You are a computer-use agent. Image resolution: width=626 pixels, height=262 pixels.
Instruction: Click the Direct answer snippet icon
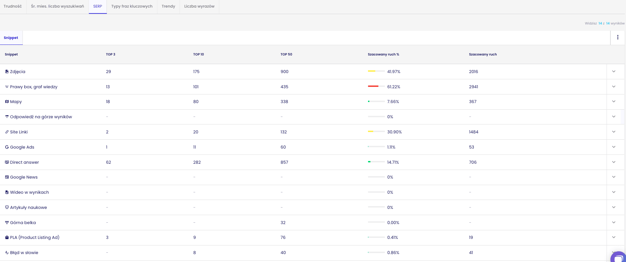7,162
